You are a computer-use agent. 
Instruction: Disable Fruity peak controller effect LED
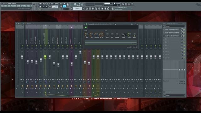(x=185, y=36)
